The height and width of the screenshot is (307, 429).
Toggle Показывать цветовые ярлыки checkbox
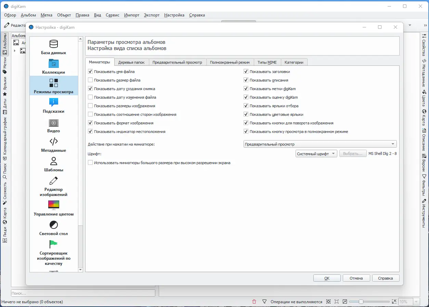[246, 114]
